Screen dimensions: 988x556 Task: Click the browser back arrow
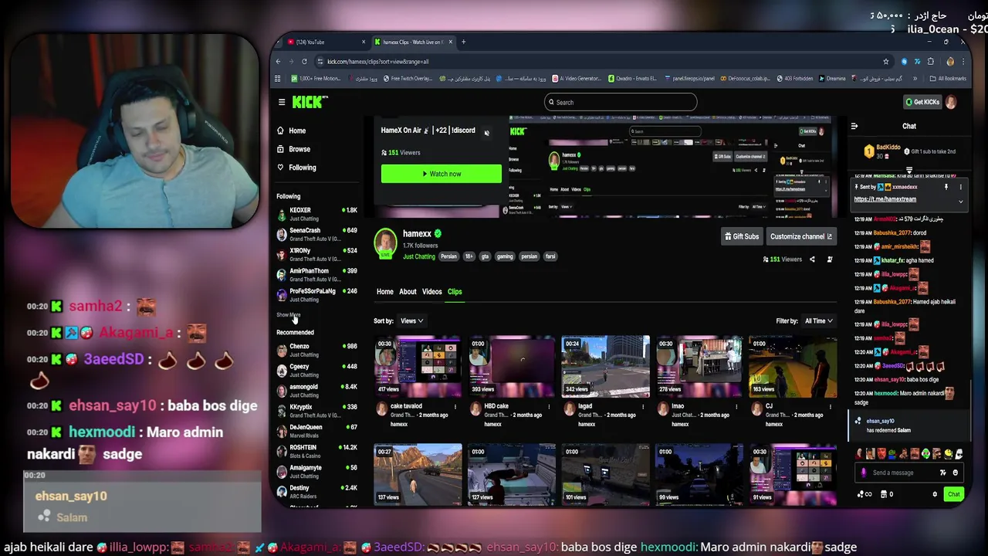(x=279, y=62)
